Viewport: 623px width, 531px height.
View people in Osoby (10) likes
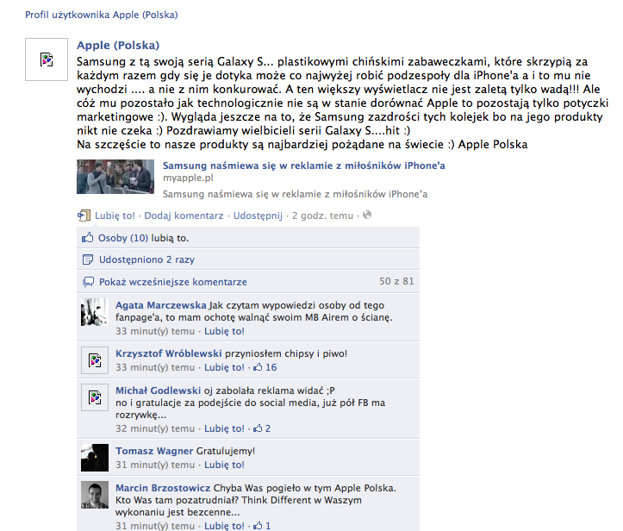point(123,238)
